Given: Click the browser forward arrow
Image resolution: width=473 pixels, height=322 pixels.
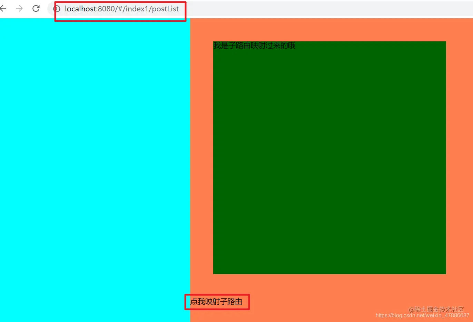Looking at the screenshot, I should coord(19,9).
